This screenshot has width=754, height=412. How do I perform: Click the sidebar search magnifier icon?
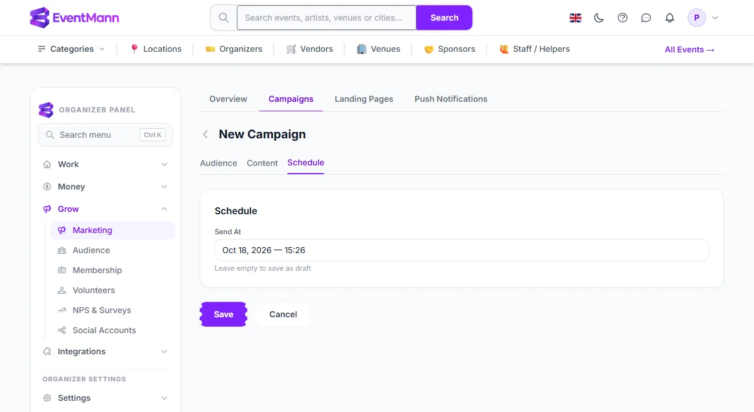click(x=50, y=135)
